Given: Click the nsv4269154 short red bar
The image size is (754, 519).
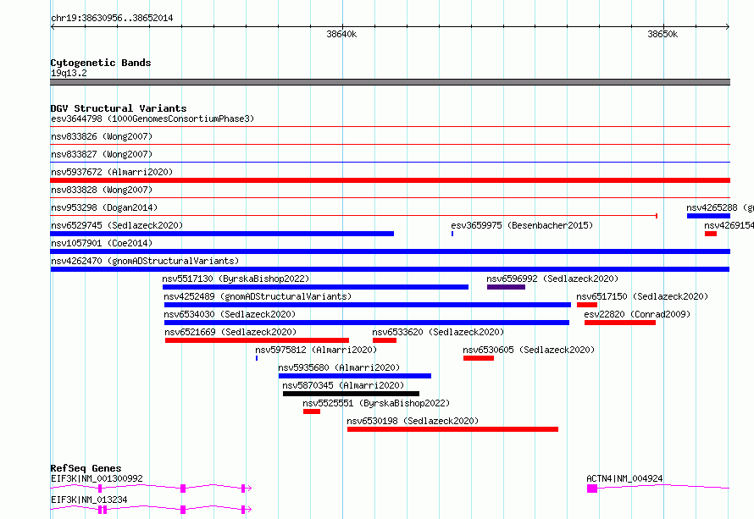Looking at the screenshot, I should pos(711,234).
